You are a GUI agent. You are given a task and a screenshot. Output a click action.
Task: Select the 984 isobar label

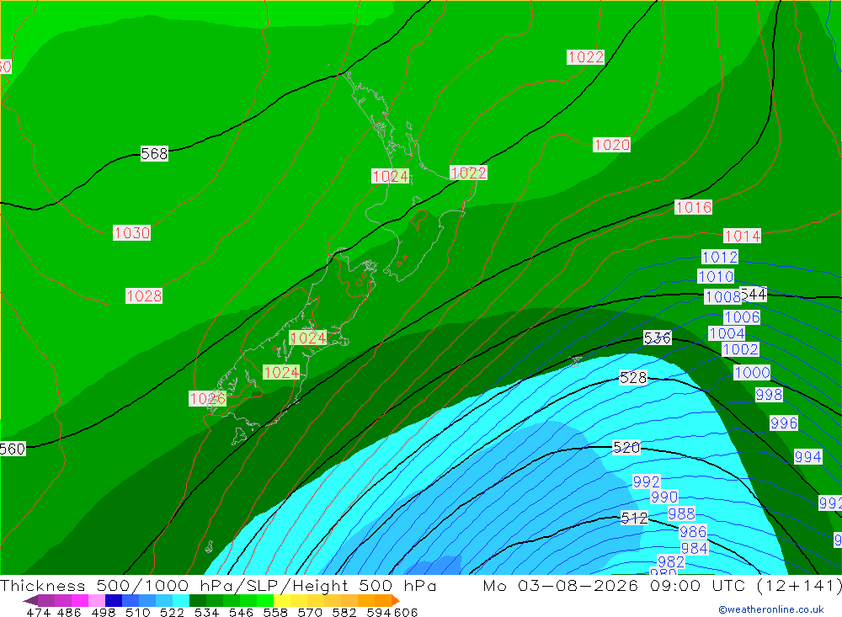pos(695,548)
